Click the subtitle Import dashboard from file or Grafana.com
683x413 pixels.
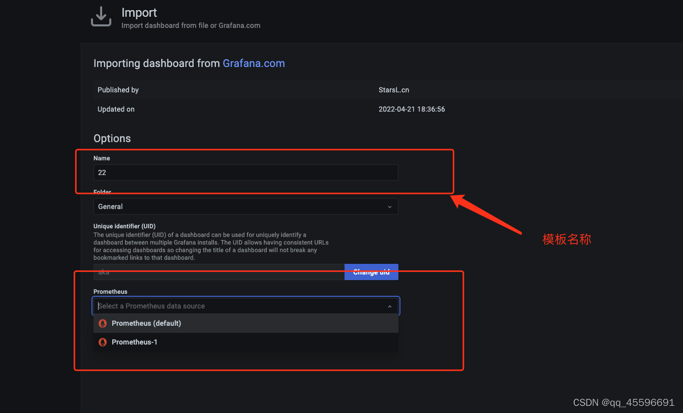[191, 25]
